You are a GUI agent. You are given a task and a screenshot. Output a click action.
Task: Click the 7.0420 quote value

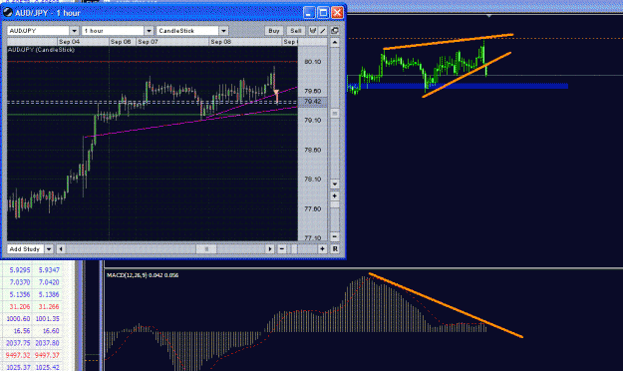tap(48, 282)
